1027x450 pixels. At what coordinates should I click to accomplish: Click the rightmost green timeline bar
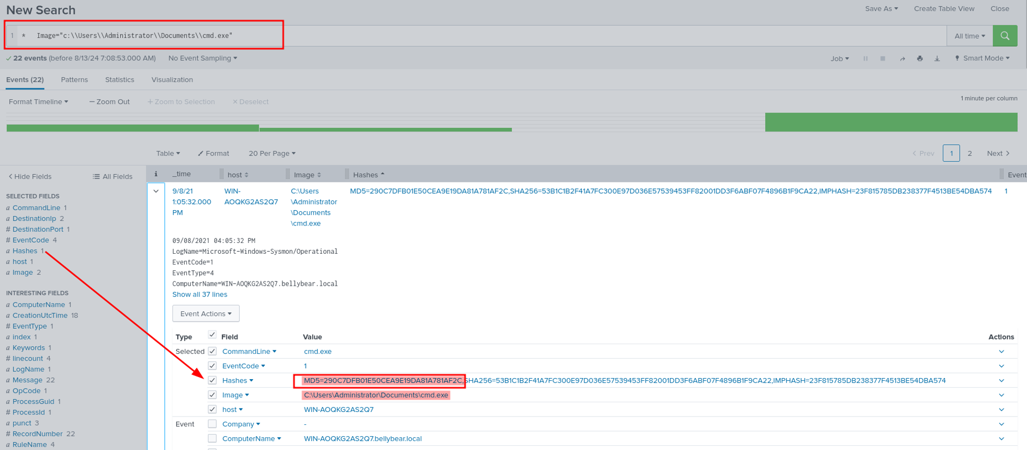click(x=891, y=122)
